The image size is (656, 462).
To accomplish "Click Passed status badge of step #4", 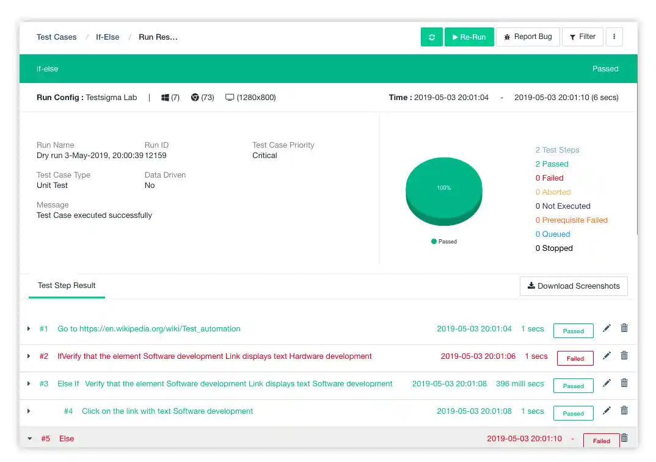I will (x=573, y=413).
